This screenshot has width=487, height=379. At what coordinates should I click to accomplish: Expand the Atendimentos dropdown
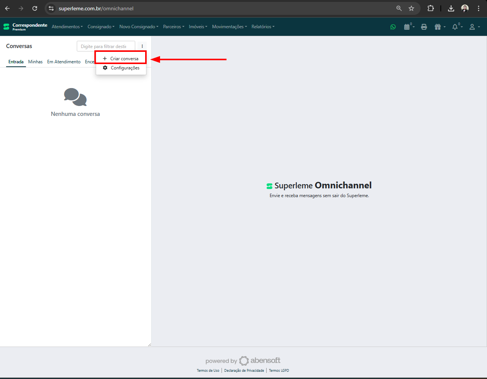67,27
